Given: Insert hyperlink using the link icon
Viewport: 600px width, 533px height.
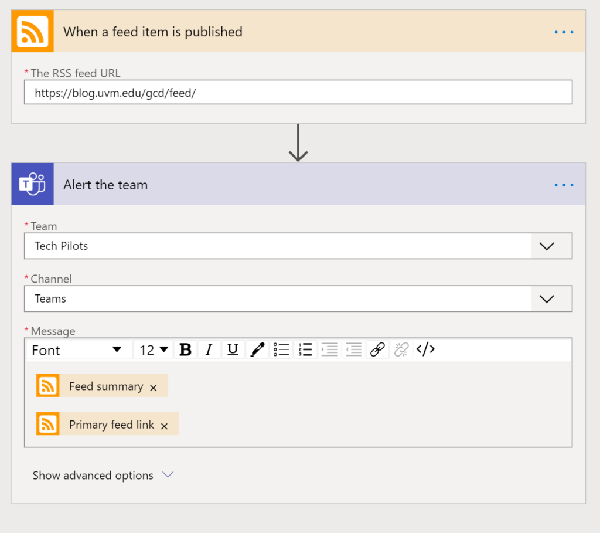Looking at the screenshot, I should (x=377, y=350).
